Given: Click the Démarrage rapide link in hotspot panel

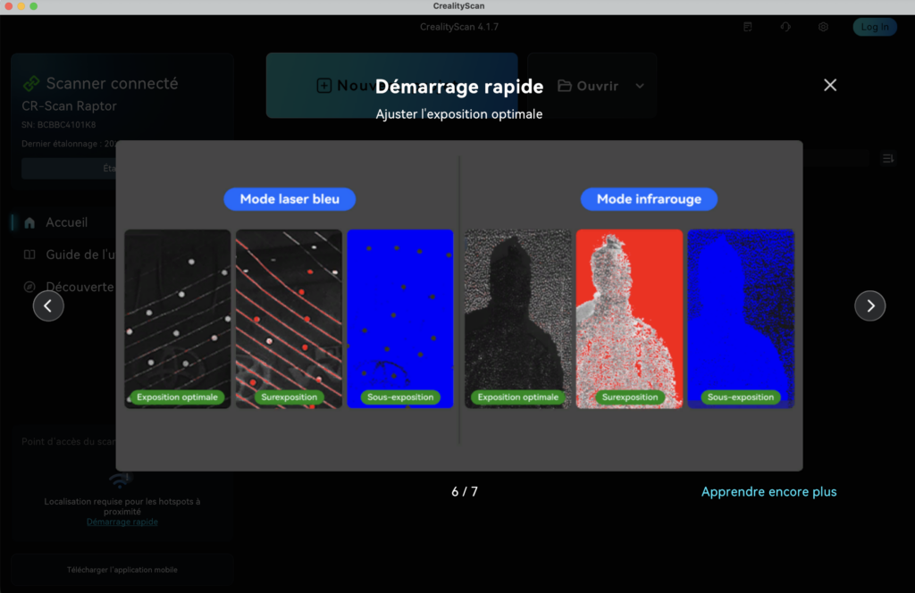Looking at the screenshot, I should coord(122,522).
